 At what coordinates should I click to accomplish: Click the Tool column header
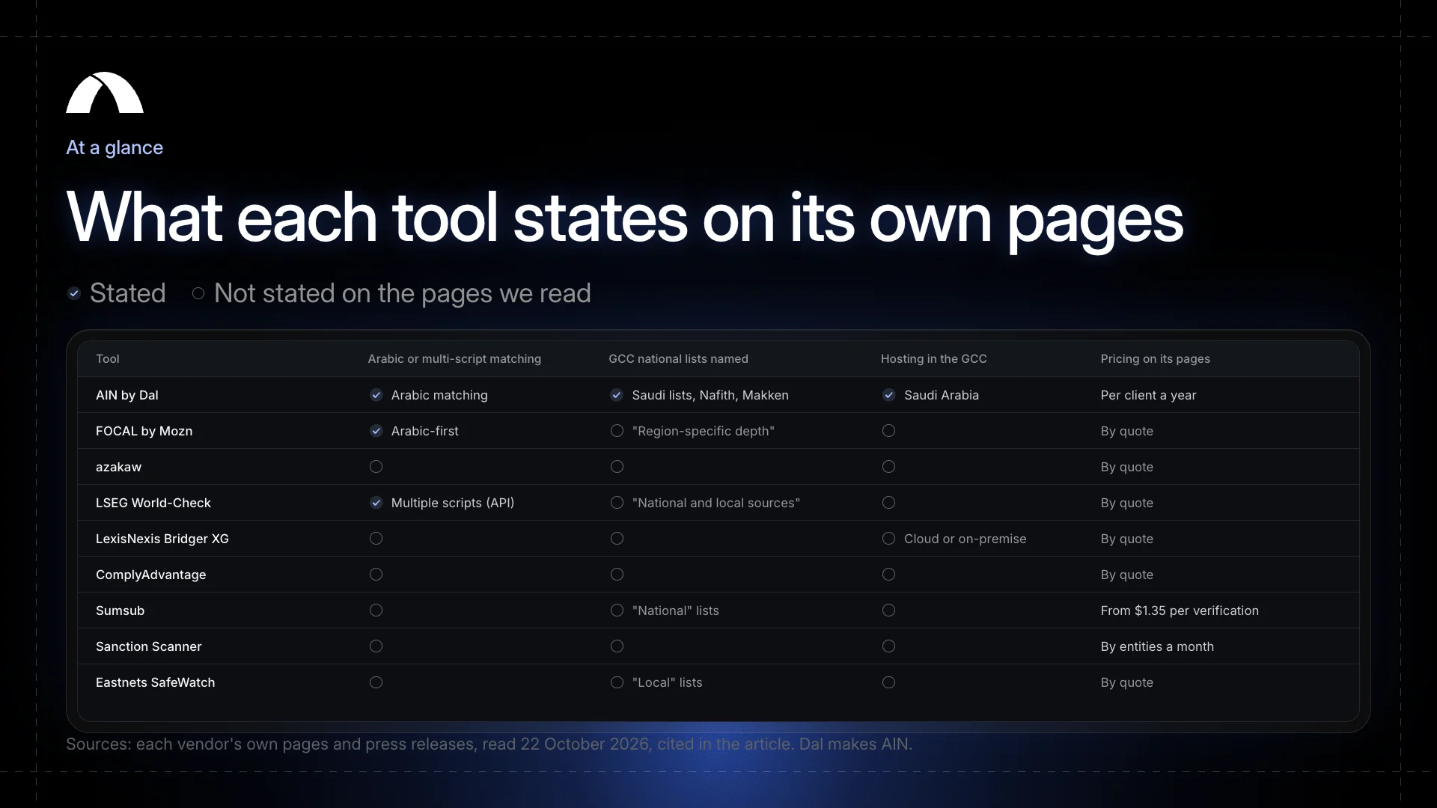point(108,359)
